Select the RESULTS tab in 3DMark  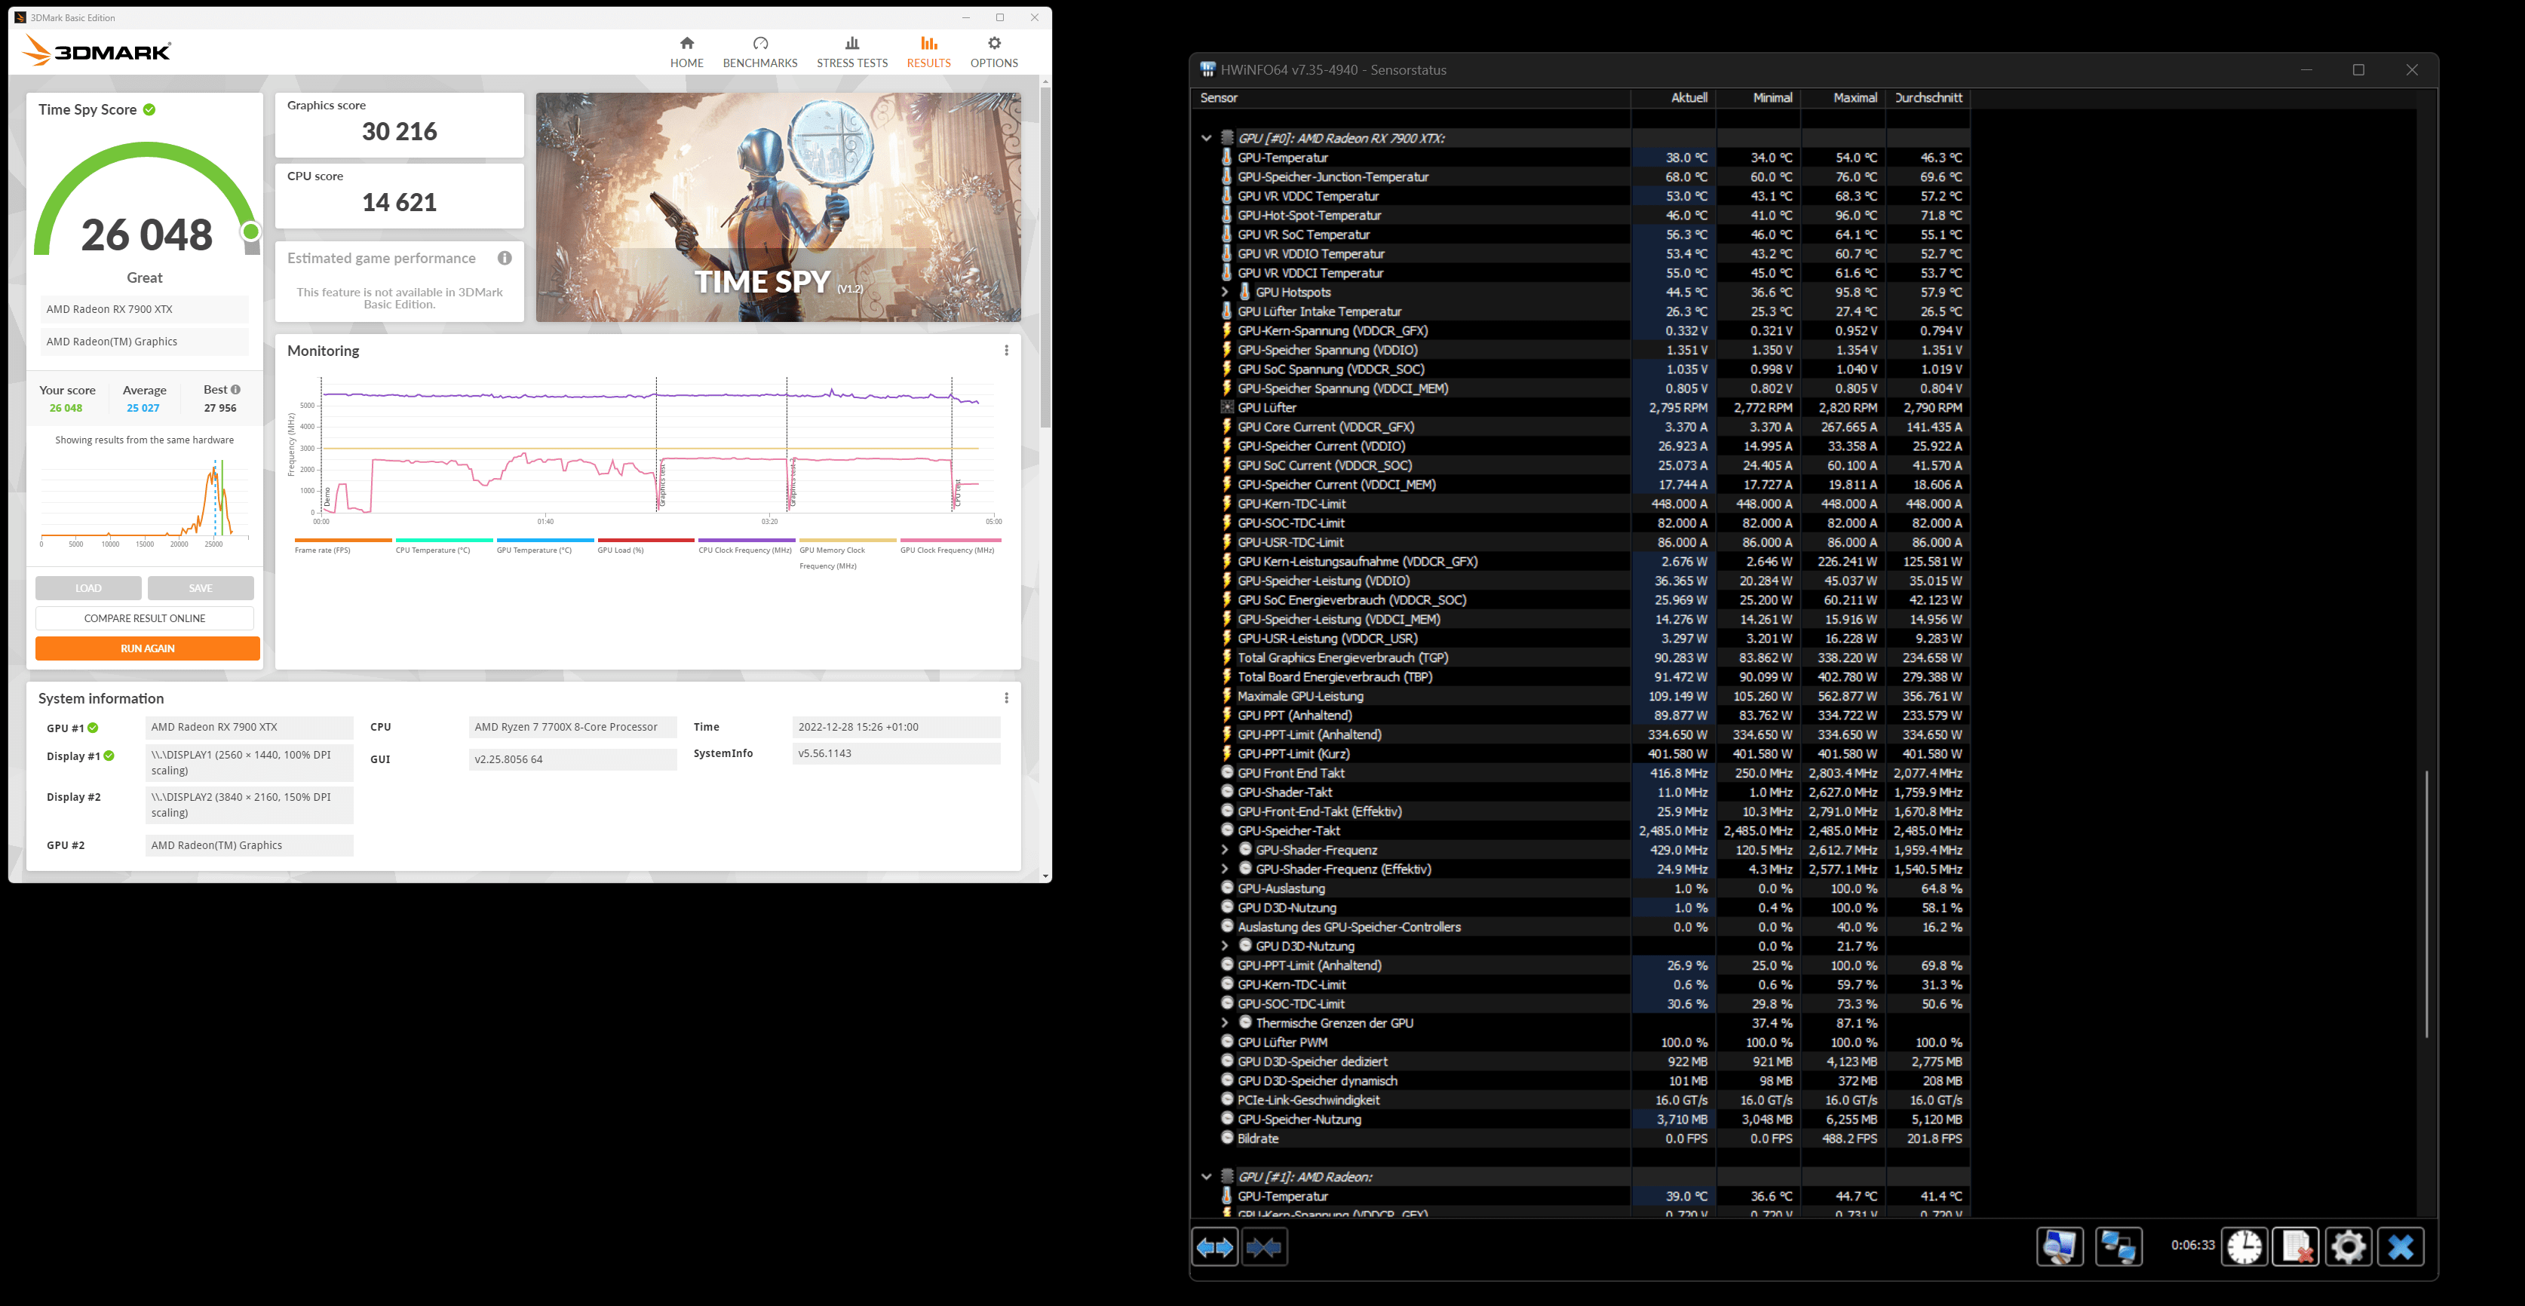pyautogui.click(x=928, y=52)
